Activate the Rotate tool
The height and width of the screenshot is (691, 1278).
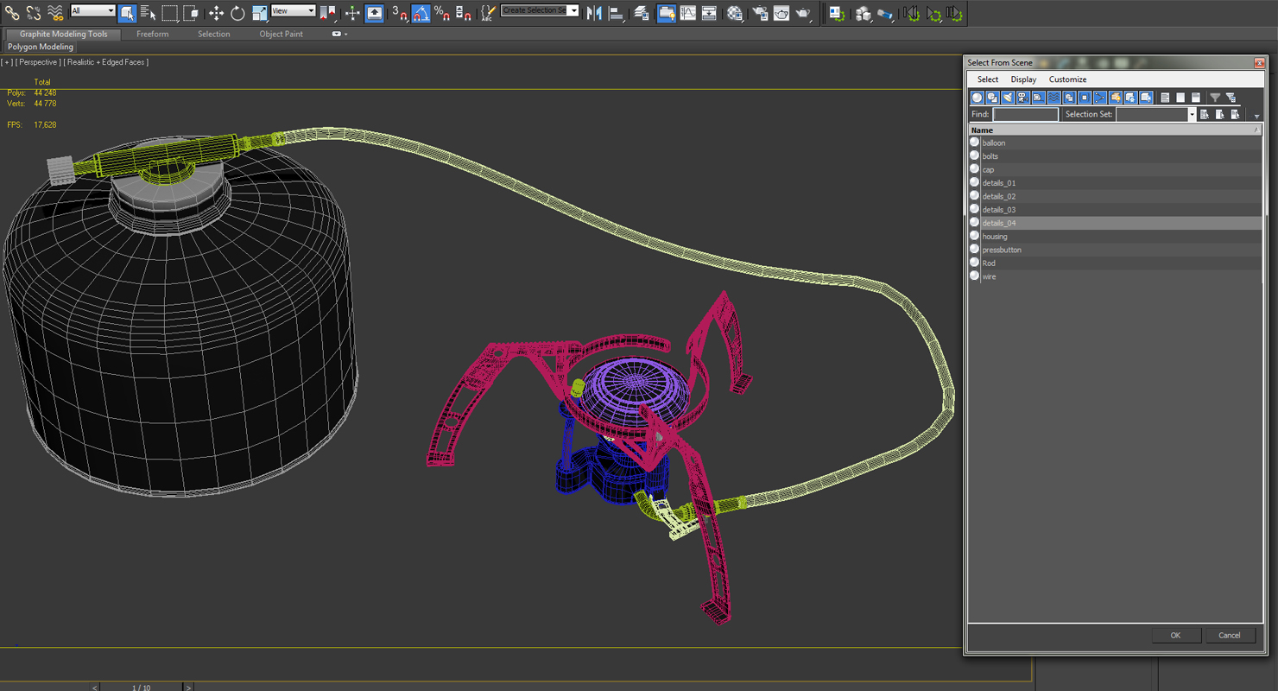tap(237, 13)
